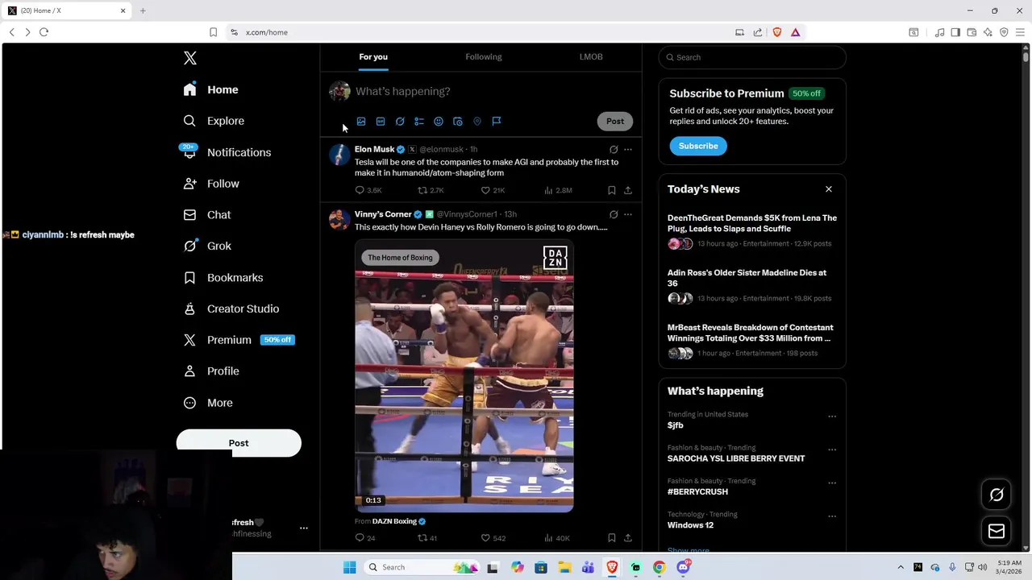Click Grok icon on Elon Musk's post

coord(614,149)
